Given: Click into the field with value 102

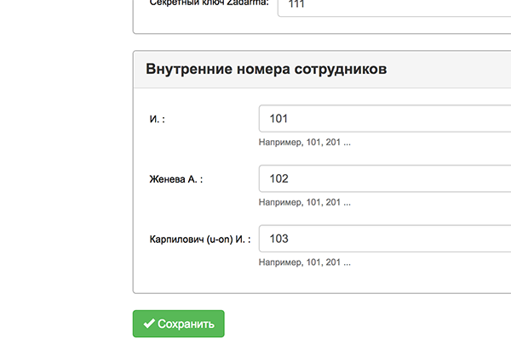Looking at the screenshot, I should click(383, 179).
